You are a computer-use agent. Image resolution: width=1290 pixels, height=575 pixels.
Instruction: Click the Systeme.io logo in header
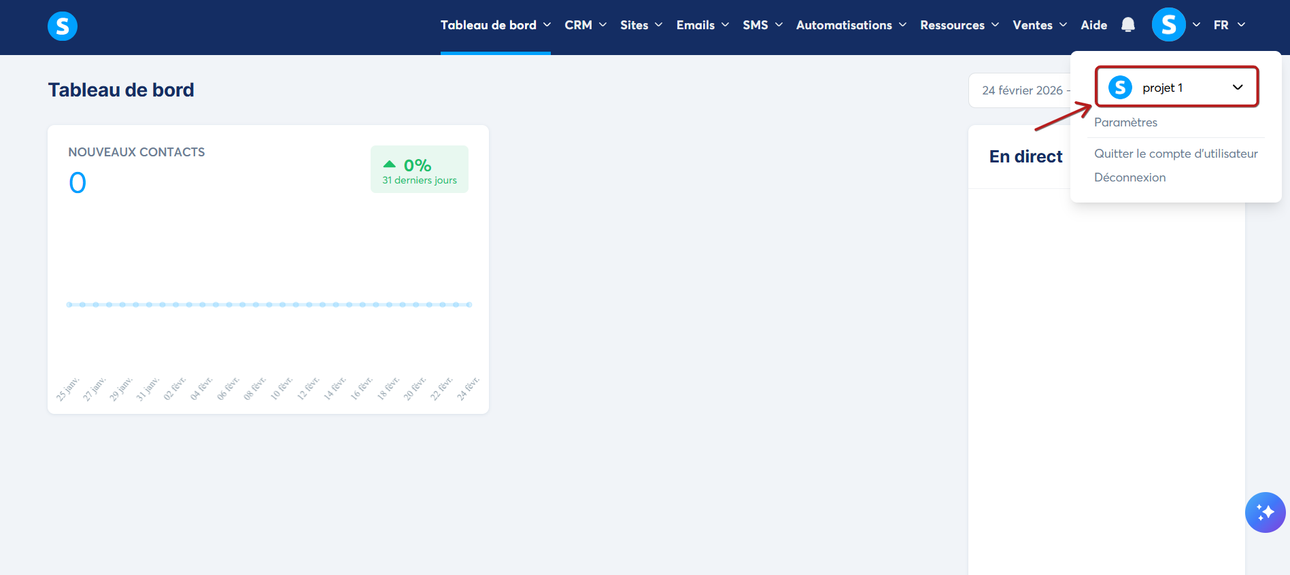(63, 26)
